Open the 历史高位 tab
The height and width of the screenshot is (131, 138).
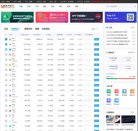[46, 29]
